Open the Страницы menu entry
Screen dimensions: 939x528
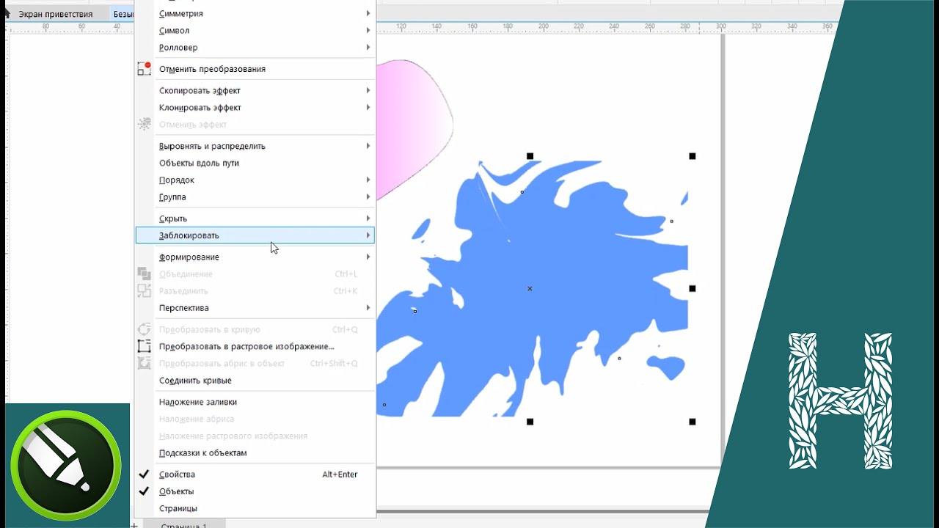pyautogui.click(x=255, y=508)
